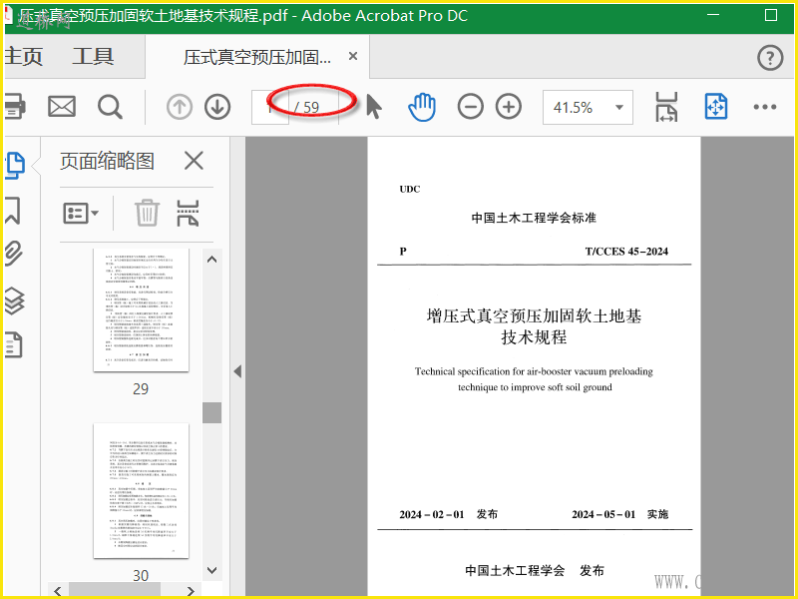The height and width of the screenshot is (599, 798).
Task: Choose the selection arrow tool
Action: (374, 107)
